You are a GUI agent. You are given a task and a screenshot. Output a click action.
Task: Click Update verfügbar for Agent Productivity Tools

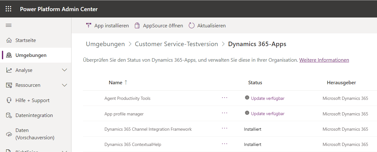click(268, 98)
